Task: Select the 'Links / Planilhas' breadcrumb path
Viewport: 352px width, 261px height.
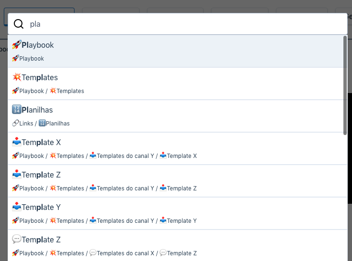Action: coord(41,123)
